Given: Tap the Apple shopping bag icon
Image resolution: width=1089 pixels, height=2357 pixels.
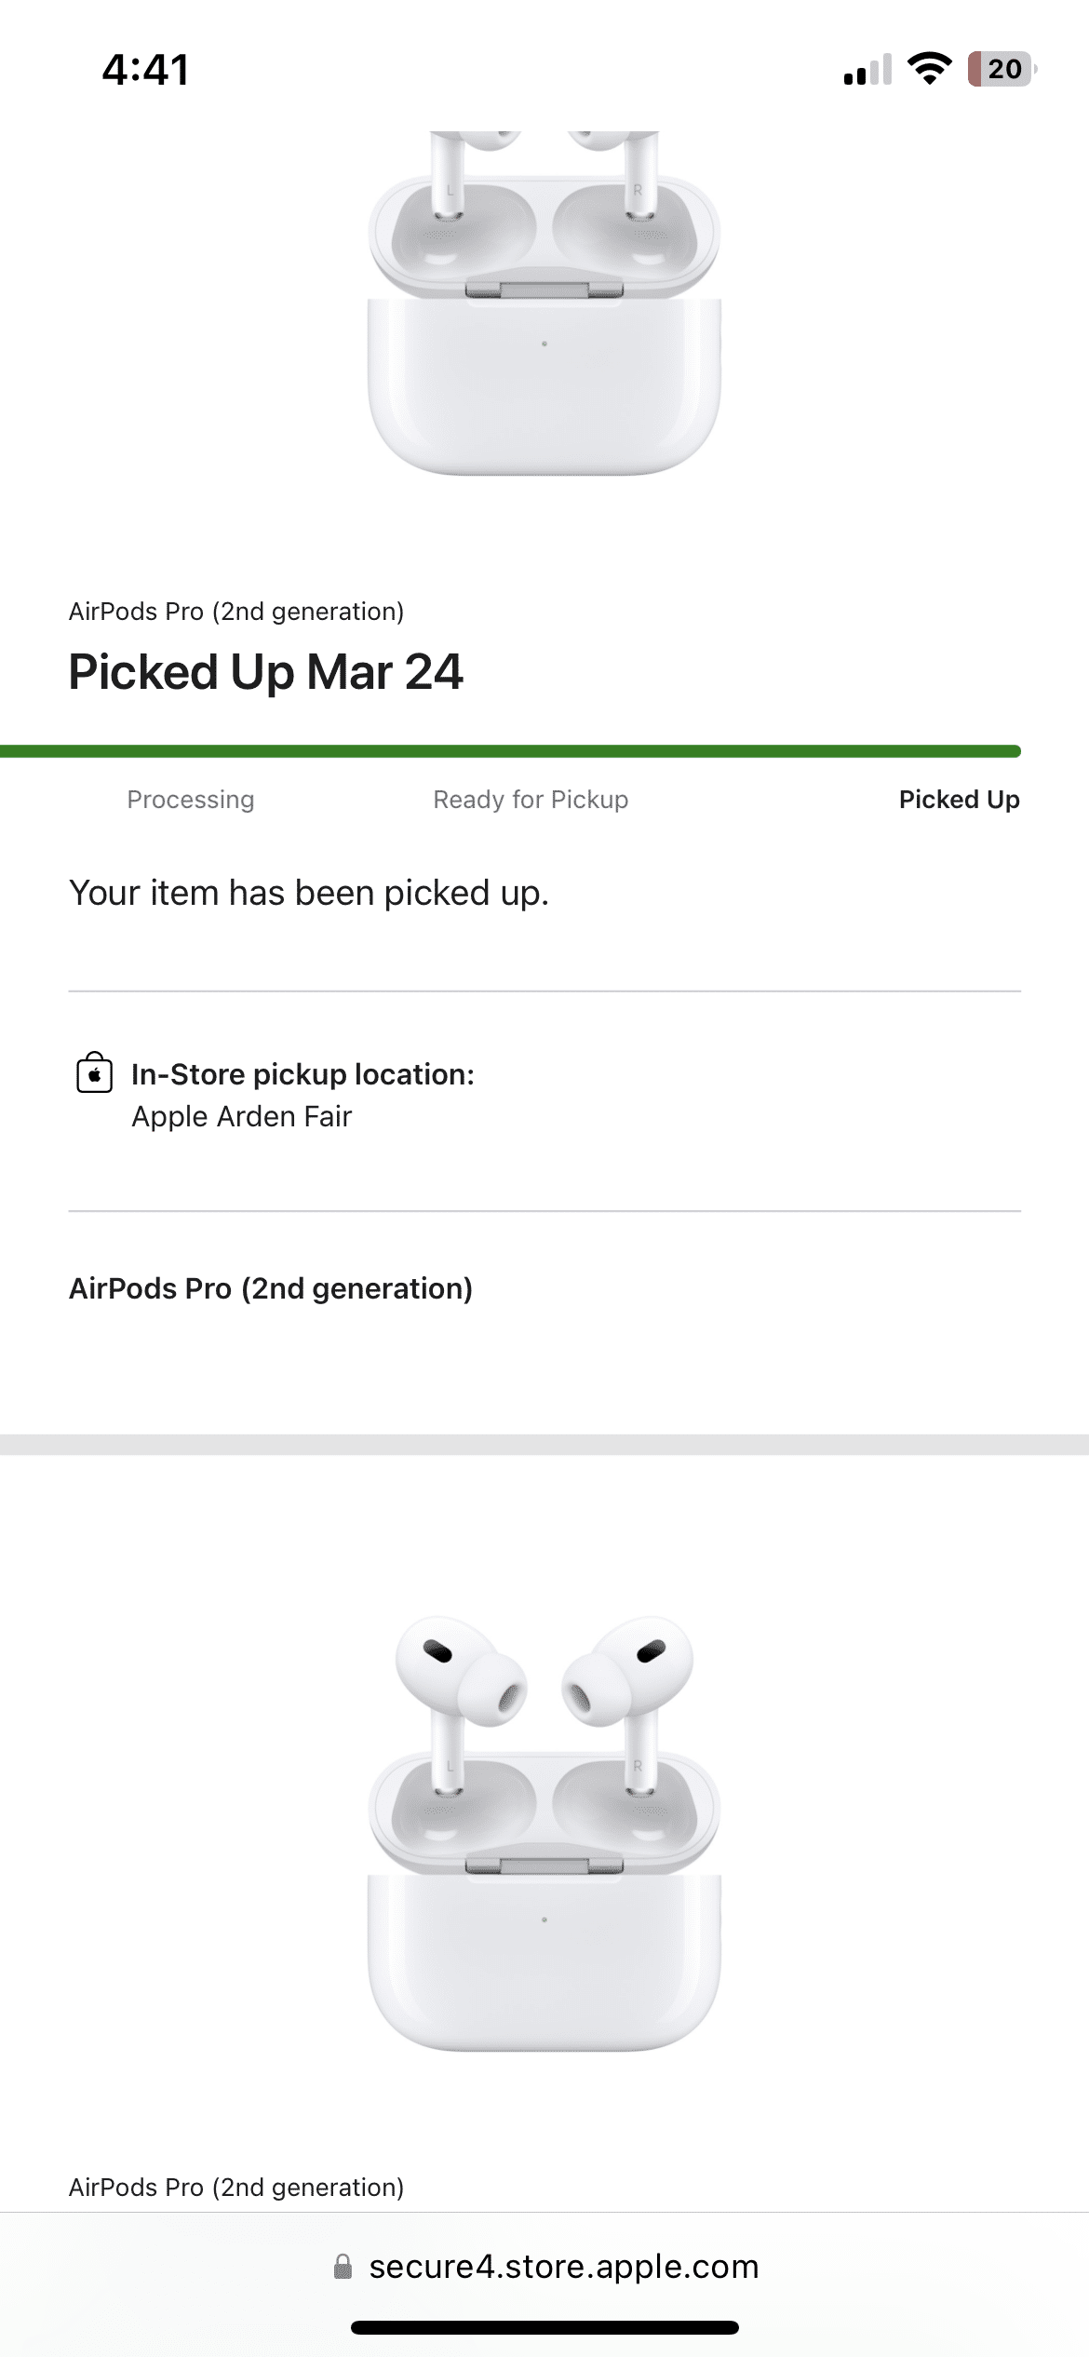Looking at the screenshot, I should click(x=94, y=1073).
